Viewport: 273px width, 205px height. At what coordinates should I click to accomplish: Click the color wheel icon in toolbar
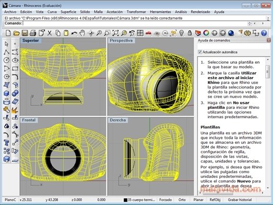tap(206, 33)
